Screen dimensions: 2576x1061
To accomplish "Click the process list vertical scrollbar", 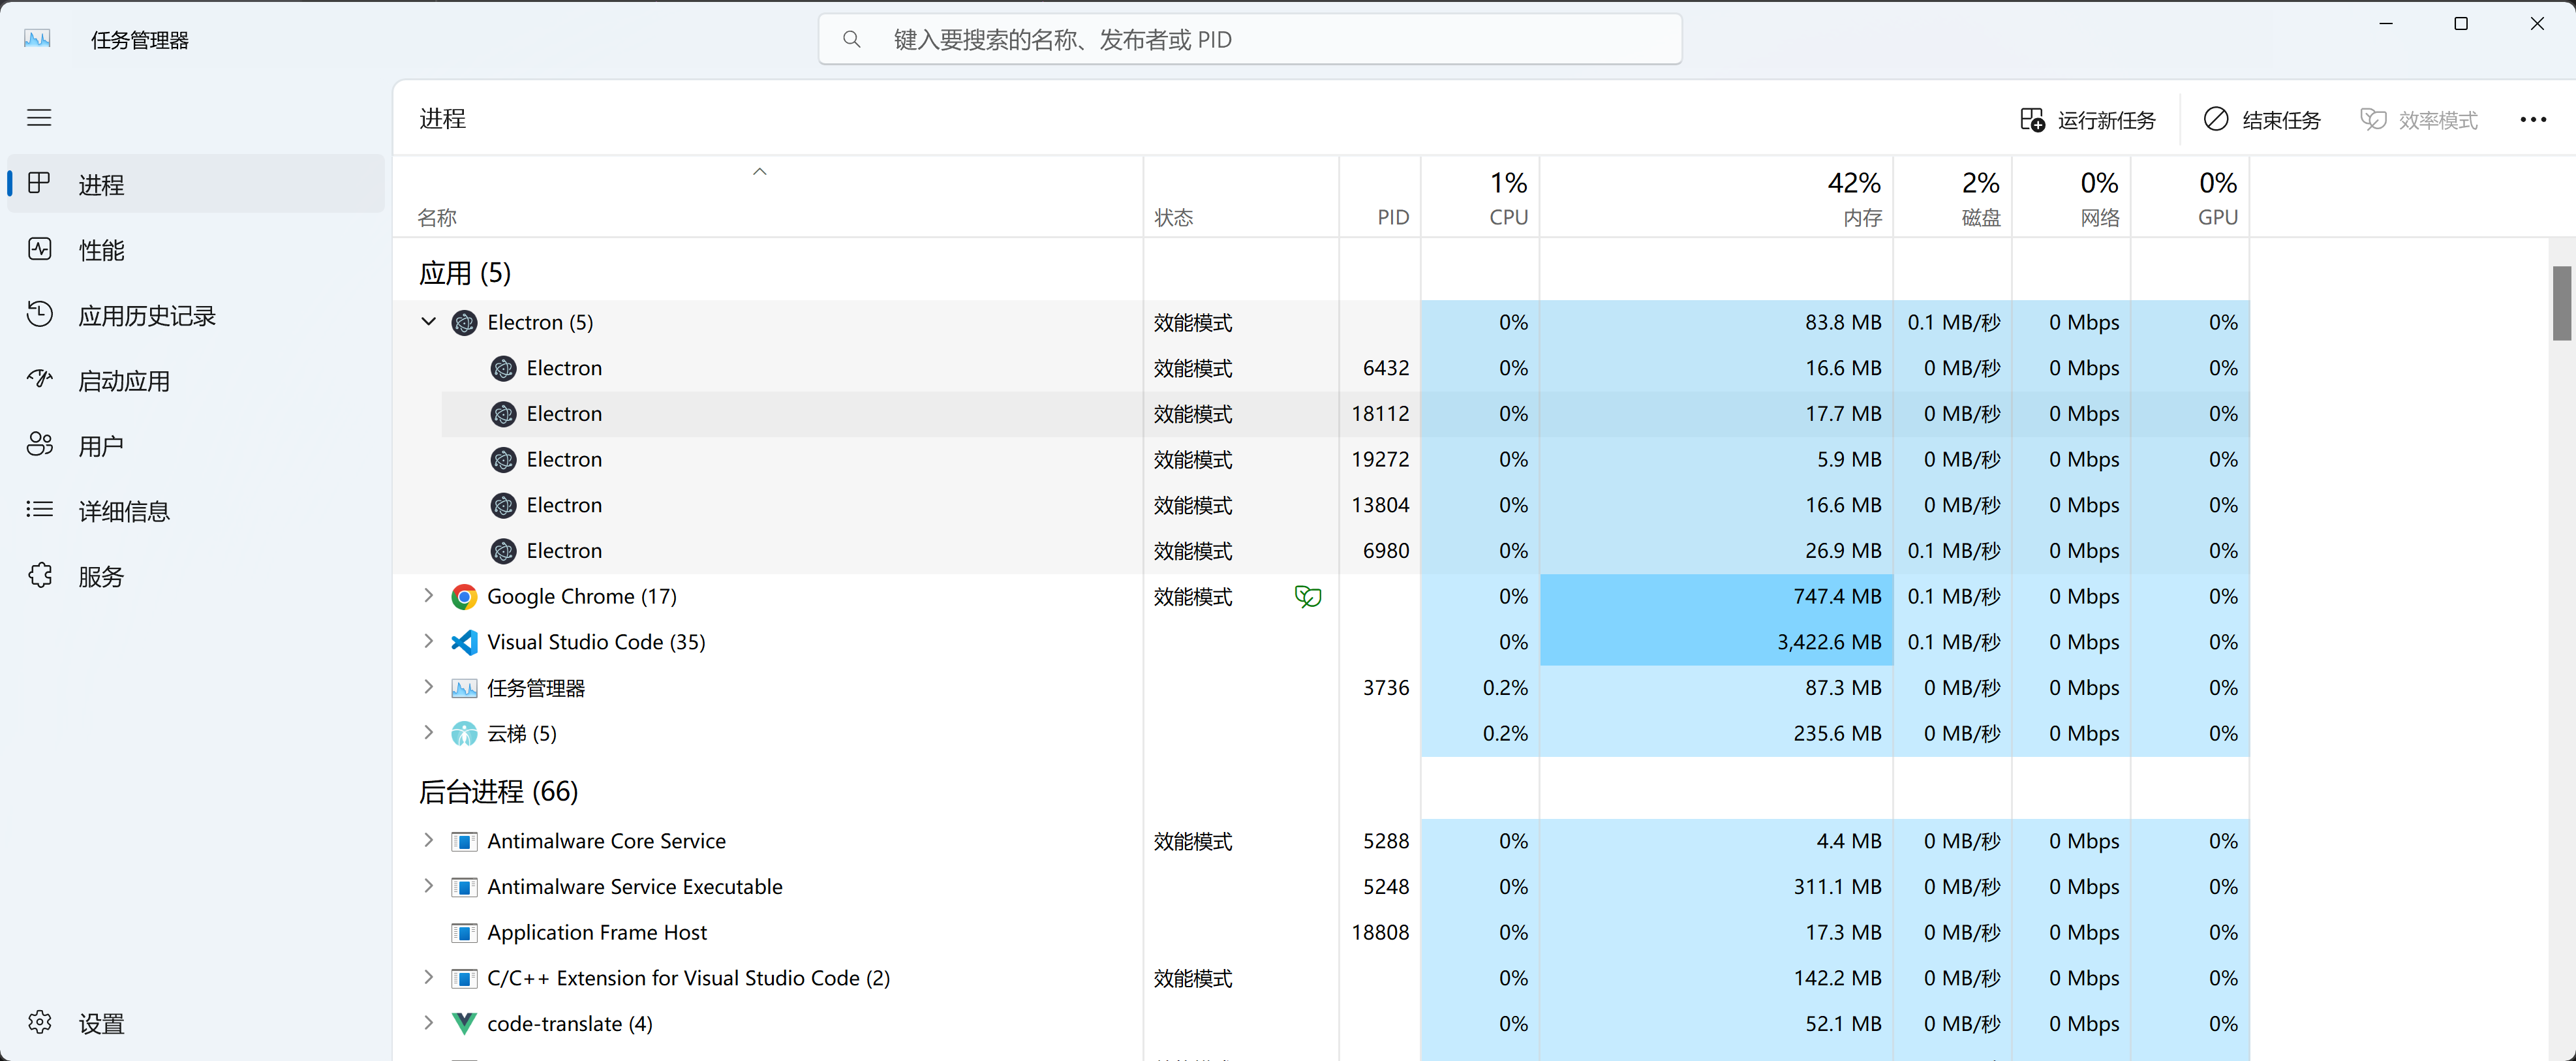I will tap(2562, 303).
